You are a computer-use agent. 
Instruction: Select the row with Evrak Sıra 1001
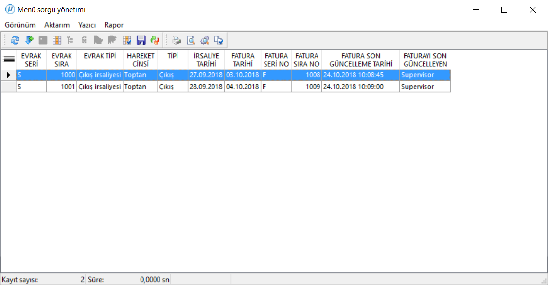(x=61, y=87)
